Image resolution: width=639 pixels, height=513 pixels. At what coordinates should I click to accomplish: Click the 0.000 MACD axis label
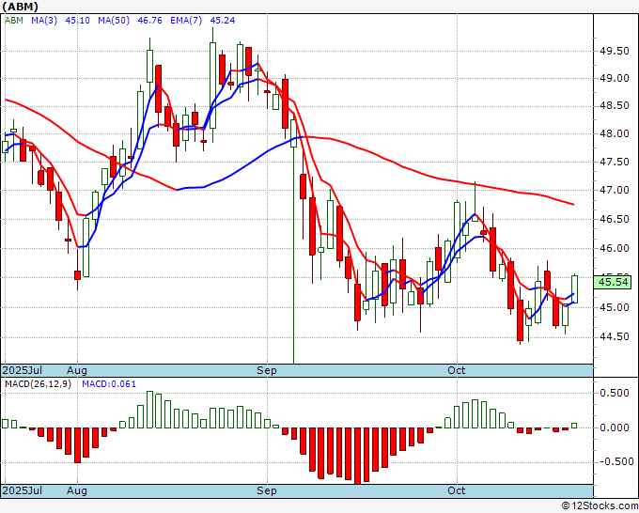click(x=615, y=427)
